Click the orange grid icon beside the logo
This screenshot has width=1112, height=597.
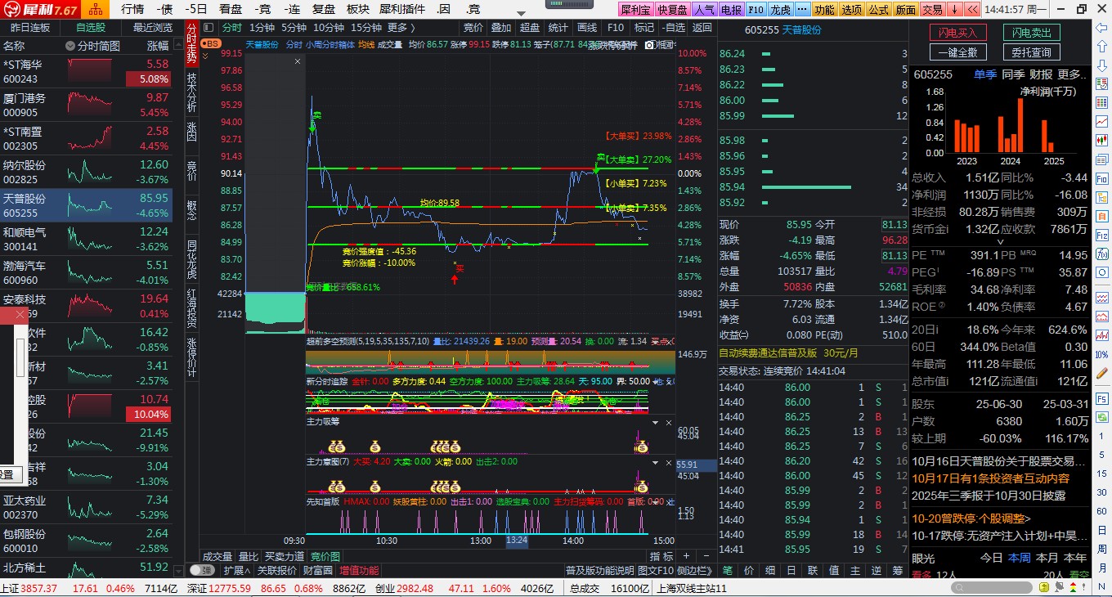tap(96, 10)
